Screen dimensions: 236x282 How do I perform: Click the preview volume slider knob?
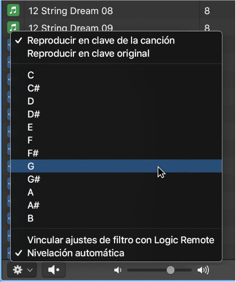point(171,270)
